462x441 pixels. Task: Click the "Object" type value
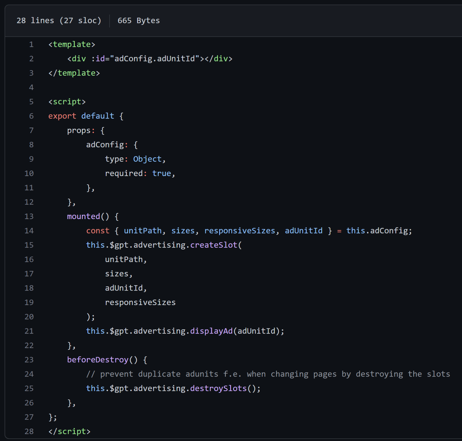[x=147, y=159]
